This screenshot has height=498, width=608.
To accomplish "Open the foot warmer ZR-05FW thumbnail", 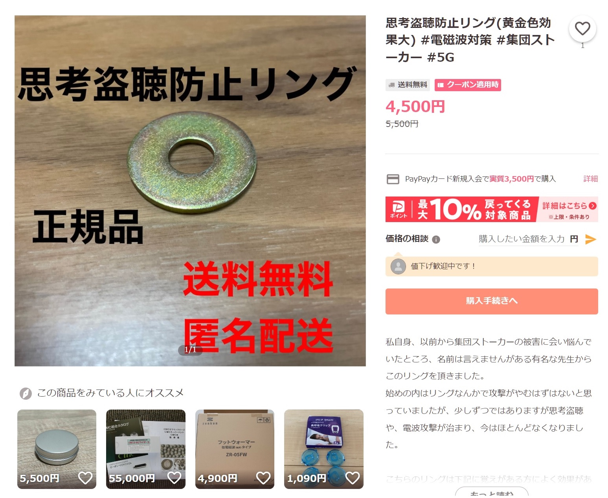I will coord(235,449).
